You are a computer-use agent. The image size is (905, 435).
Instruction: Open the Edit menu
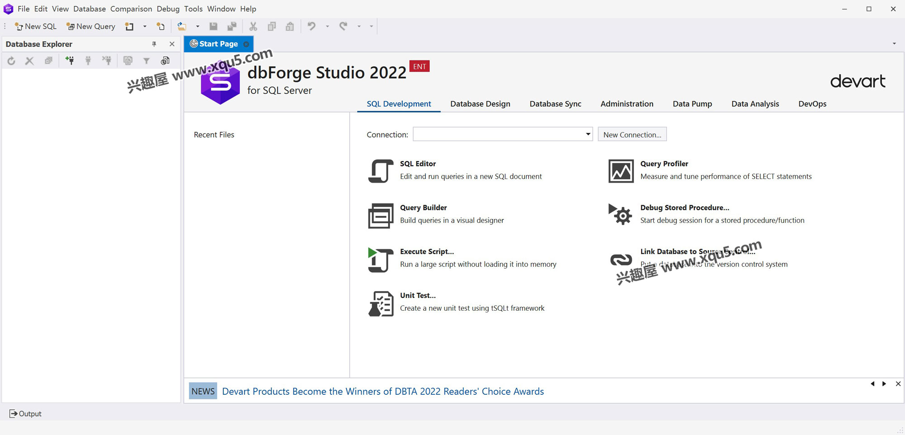pyautogui.click(x=41, y=9)
